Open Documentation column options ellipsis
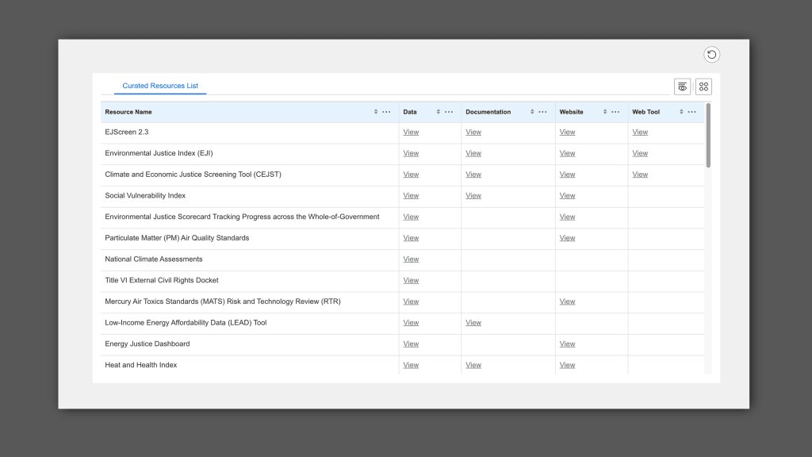The width and height of the screenshot is (812, 457). coord(542,112)
